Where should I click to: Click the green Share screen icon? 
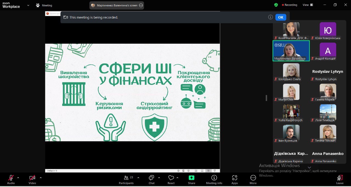click(191, 178)
